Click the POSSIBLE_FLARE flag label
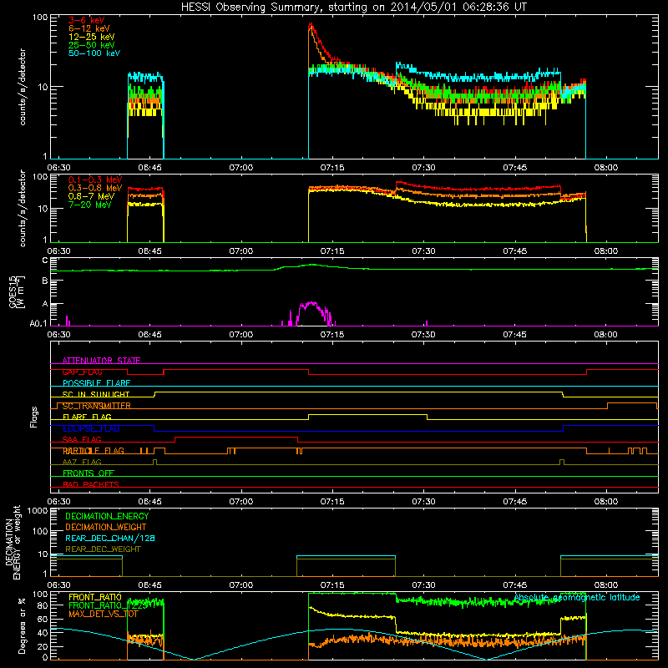Screen dimensions: 668x668 96,383
